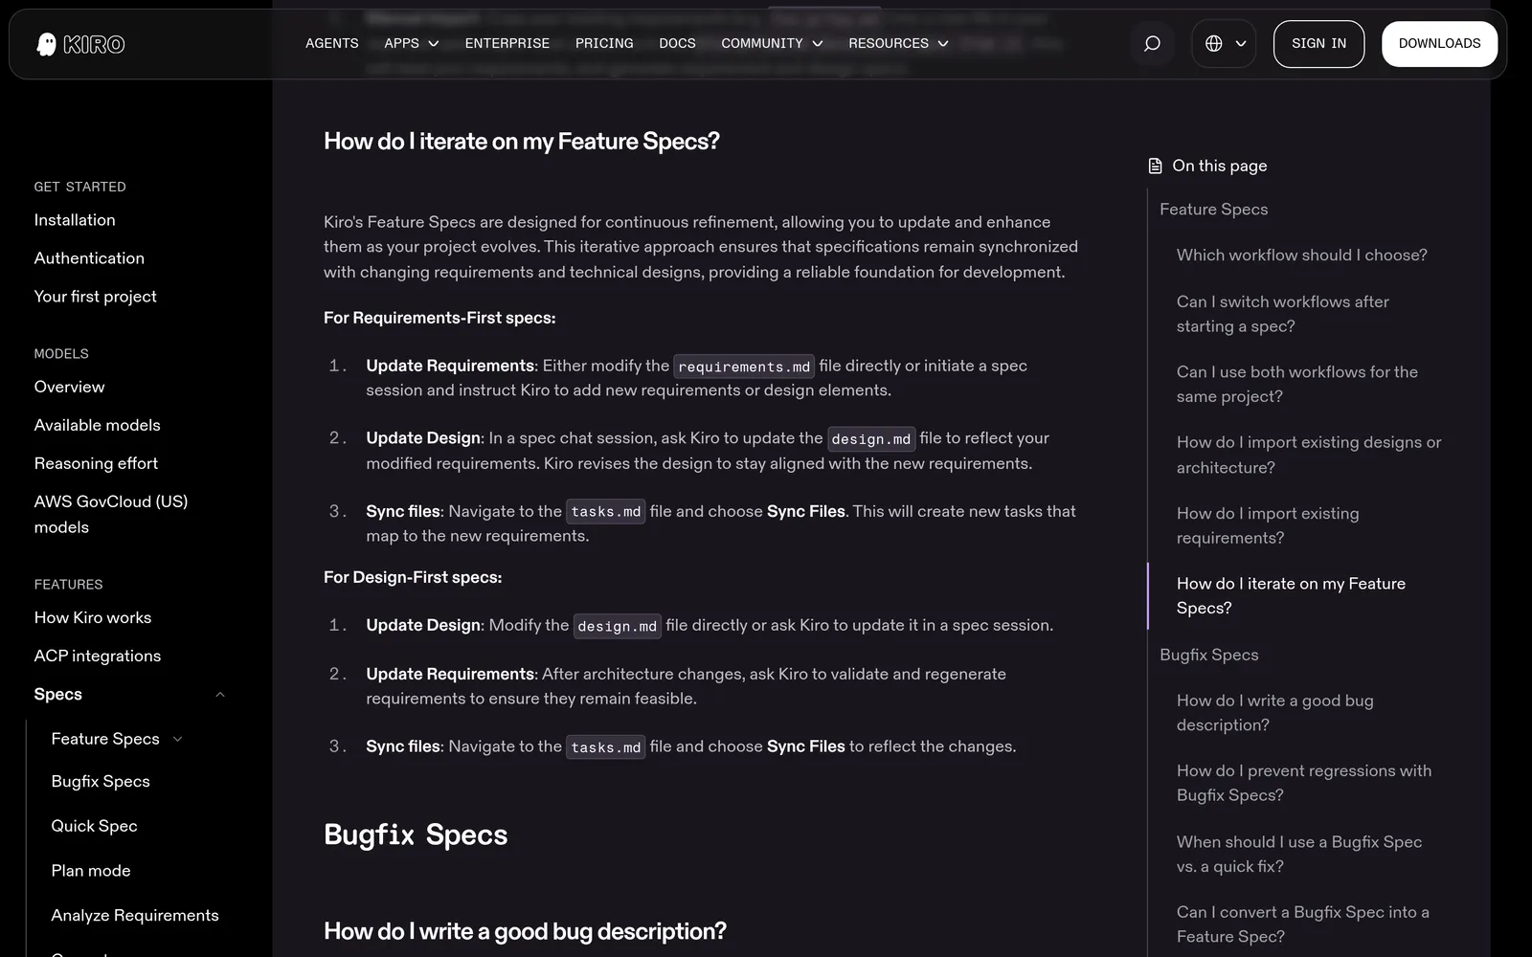Open ACP integrations sidebar link
The height and width of the screenshot is (957, 1532).
[97, 657]
